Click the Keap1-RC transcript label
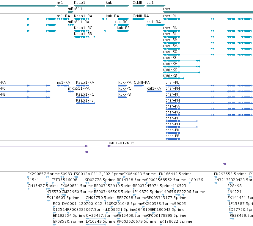The height and width of the screenshot is (226, 253). pyautogui.click(x=83, y=28)
